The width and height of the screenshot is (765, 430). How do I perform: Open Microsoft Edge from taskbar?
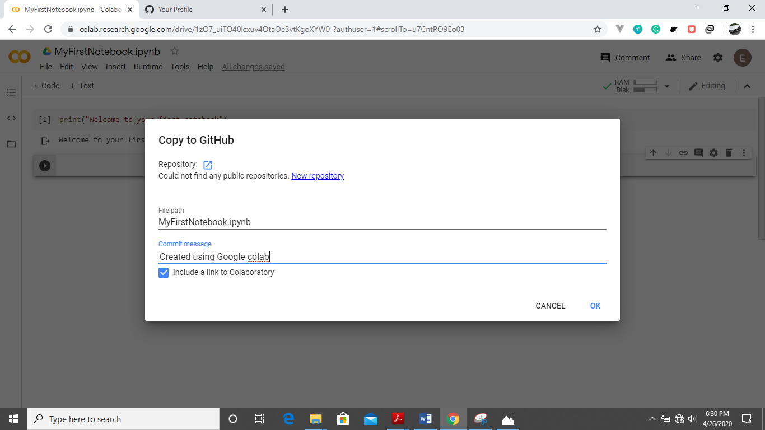point(289,419)
